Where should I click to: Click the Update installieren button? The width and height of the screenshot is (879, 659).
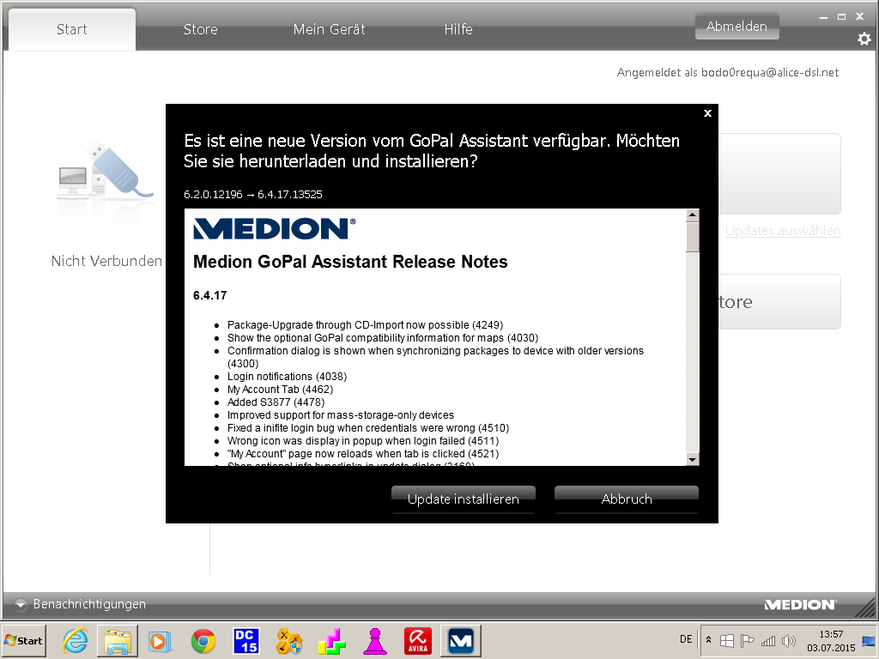pyautogui.click(x=464, y=499)
